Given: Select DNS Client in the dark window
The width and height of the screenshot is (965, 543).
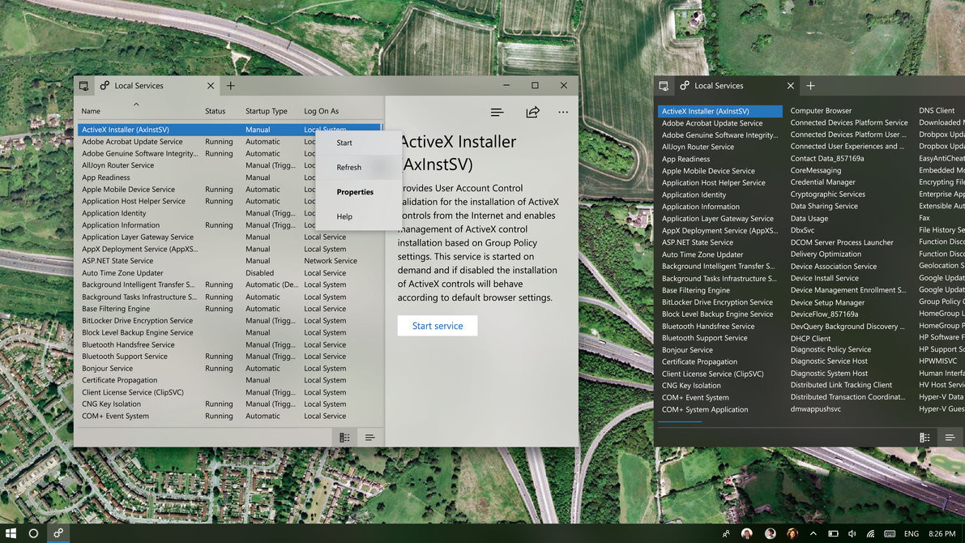Looking at the screenshot, I should pyautogui.click(x=937, y=111).
